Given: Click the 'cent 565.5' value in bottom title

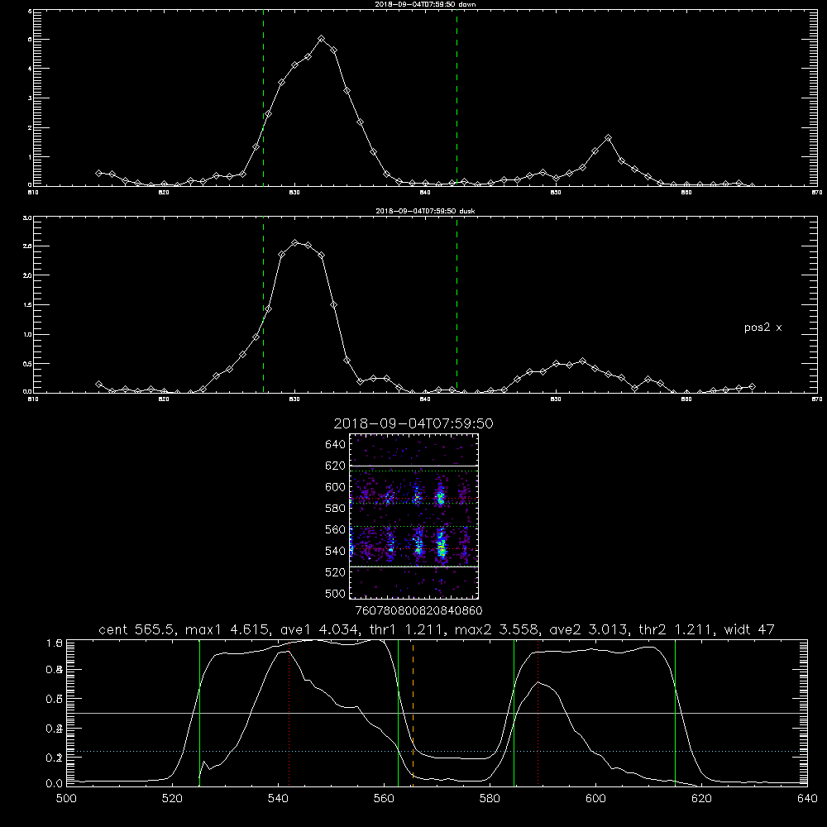Looking at the screenshot, I should pyautogui.click(x=137, y=629).
